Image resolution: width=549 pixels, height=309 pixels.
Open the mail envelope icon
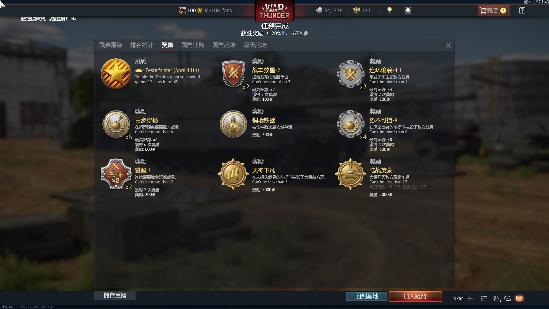pos(519,298)
